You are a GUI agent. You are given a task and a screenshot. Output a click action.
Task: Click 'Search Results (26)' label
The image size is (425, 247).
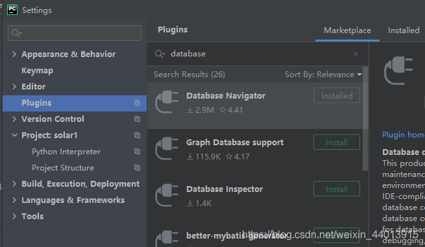189,75
